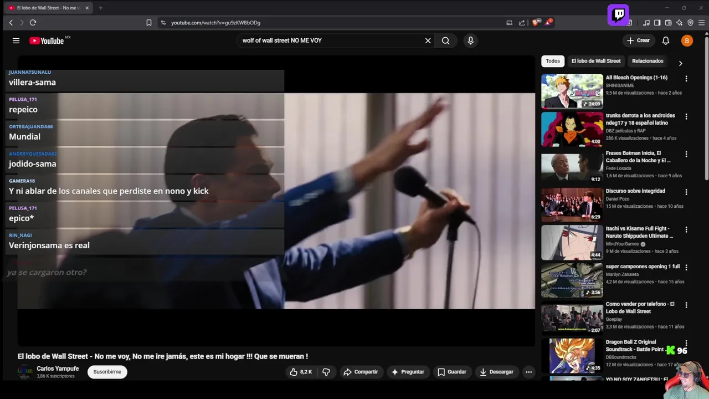Click the Preguntar button
Viewport: 709px width, 399px height.
click(x=408, y=372)
